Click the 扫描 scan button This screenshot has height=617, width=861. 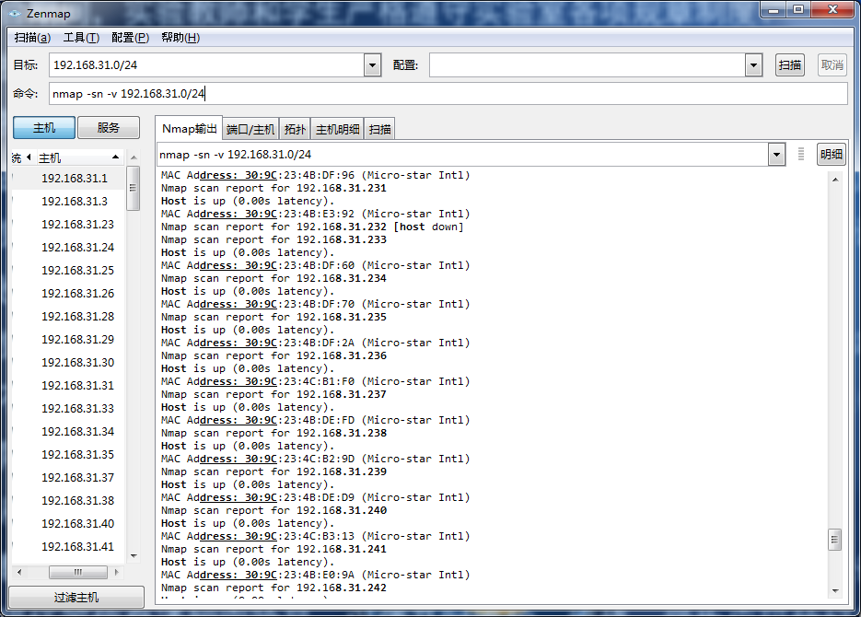789,65
